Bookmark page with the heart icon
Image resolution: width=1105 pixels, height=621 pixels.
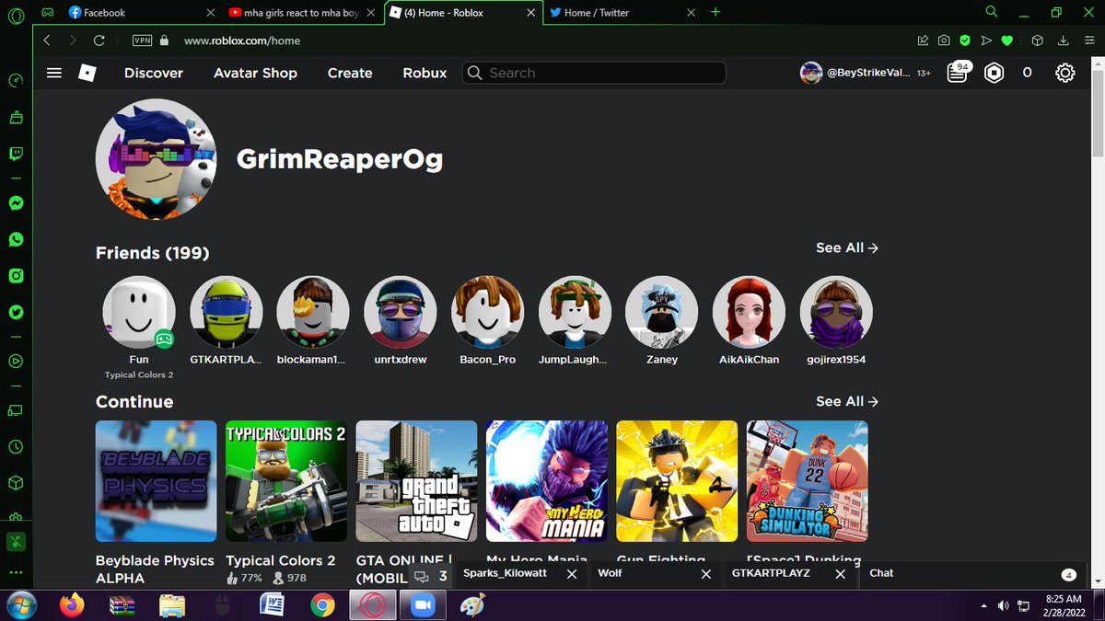[x=1007, y=40]
